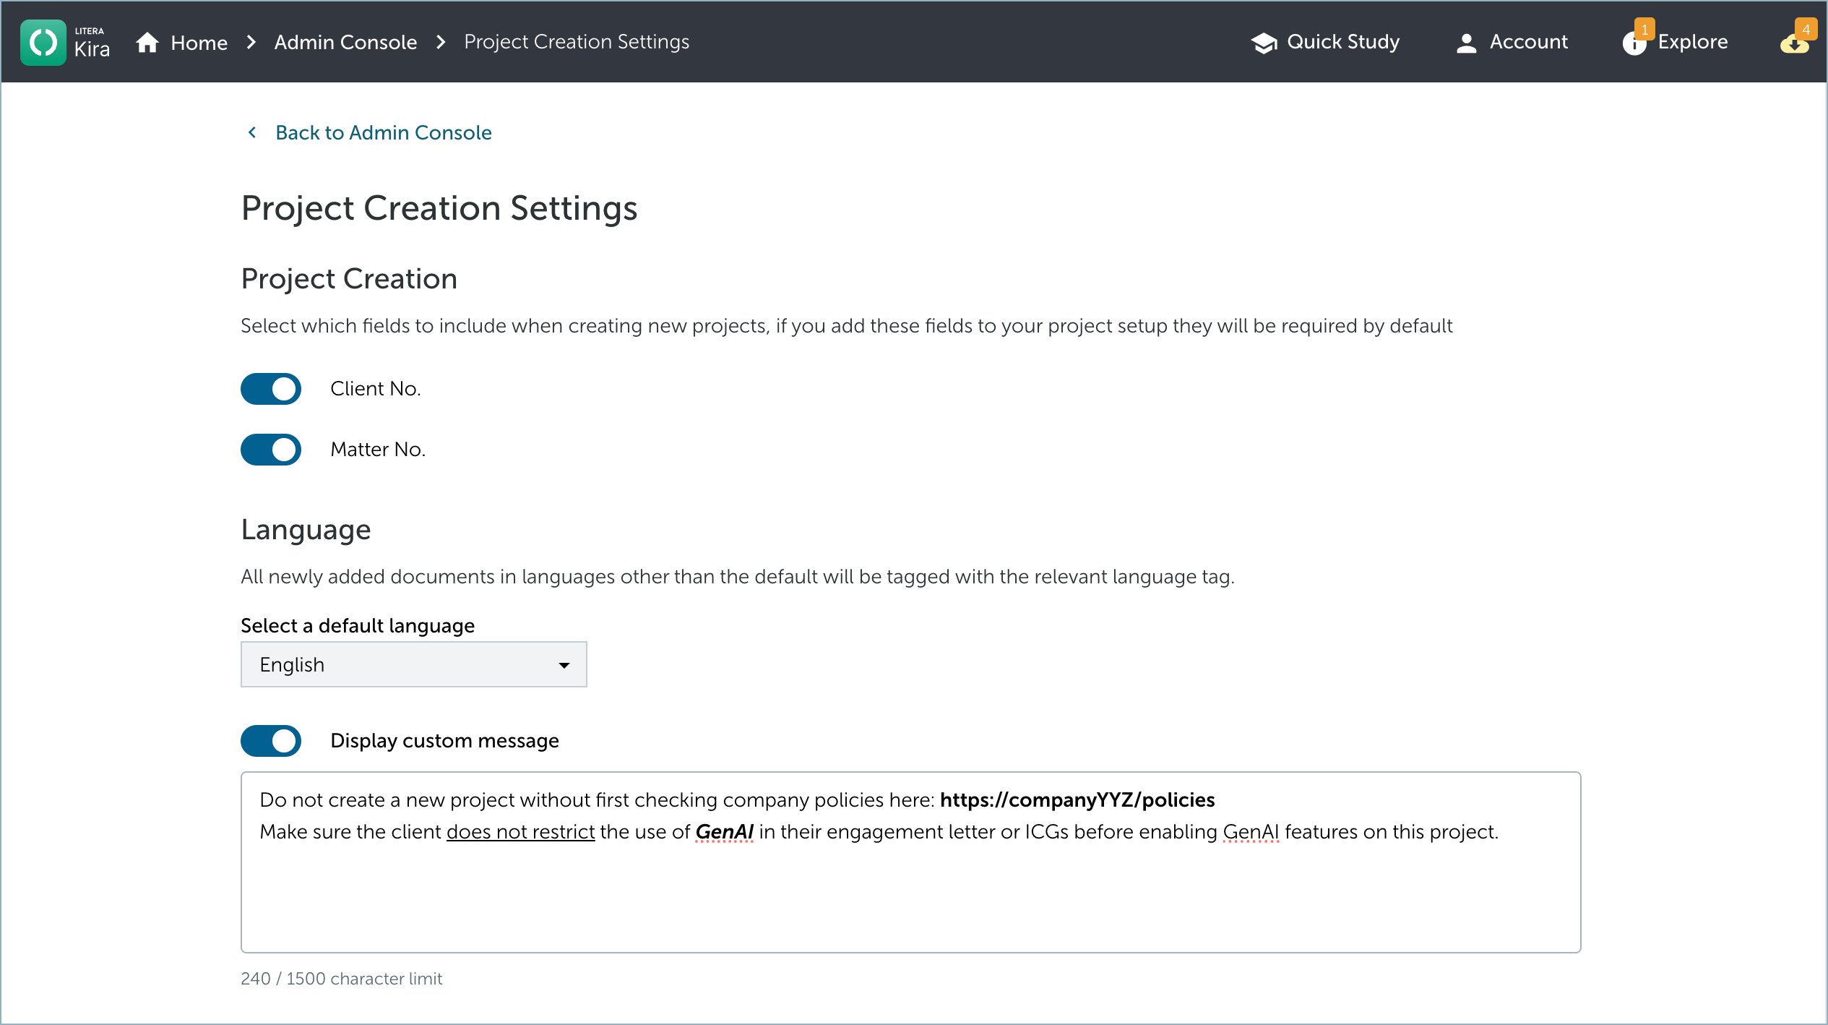Click the breadcrumb chevron after Admin Console

point(441,42)
